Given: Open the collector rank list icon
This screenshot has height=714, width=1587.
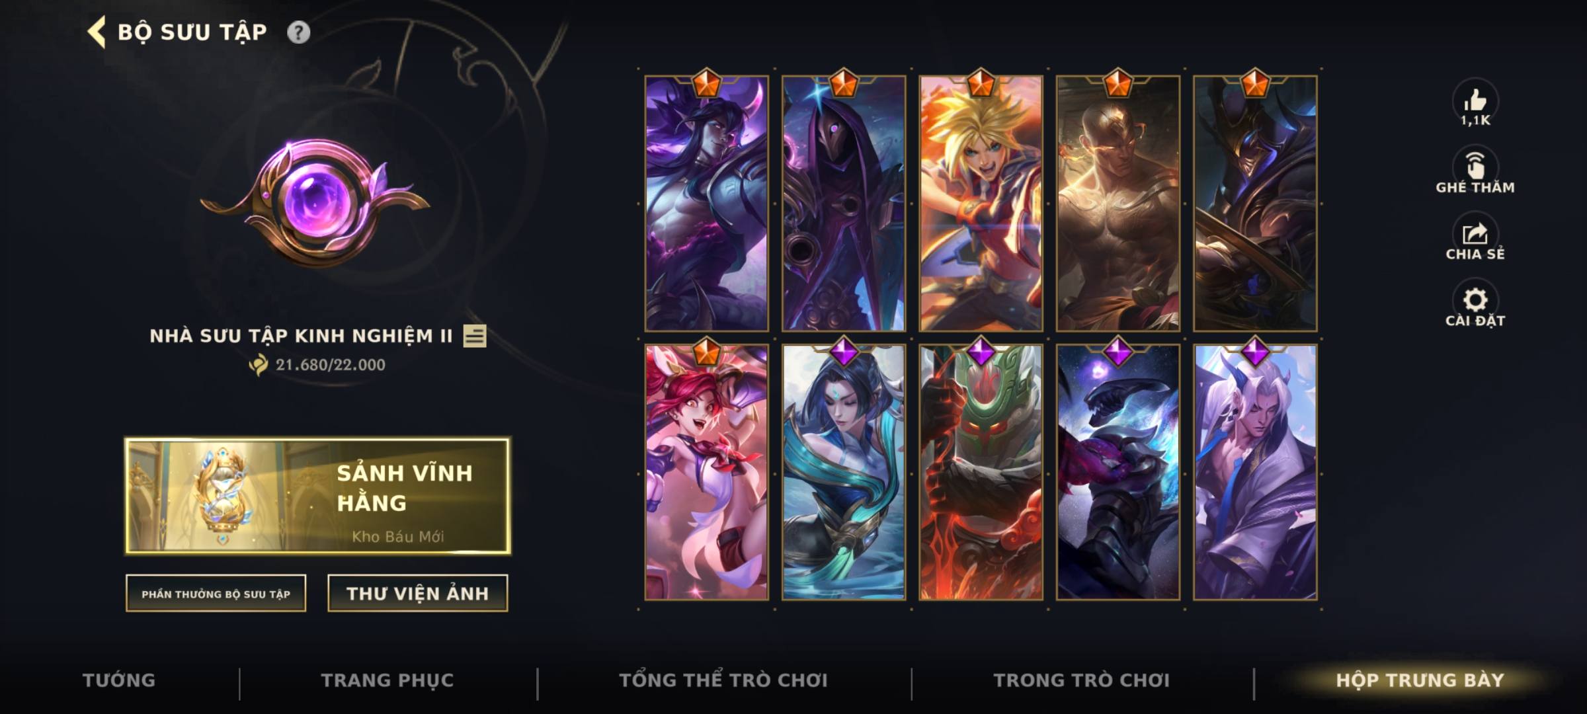Looking at the screenshot, I should point(475,336).
